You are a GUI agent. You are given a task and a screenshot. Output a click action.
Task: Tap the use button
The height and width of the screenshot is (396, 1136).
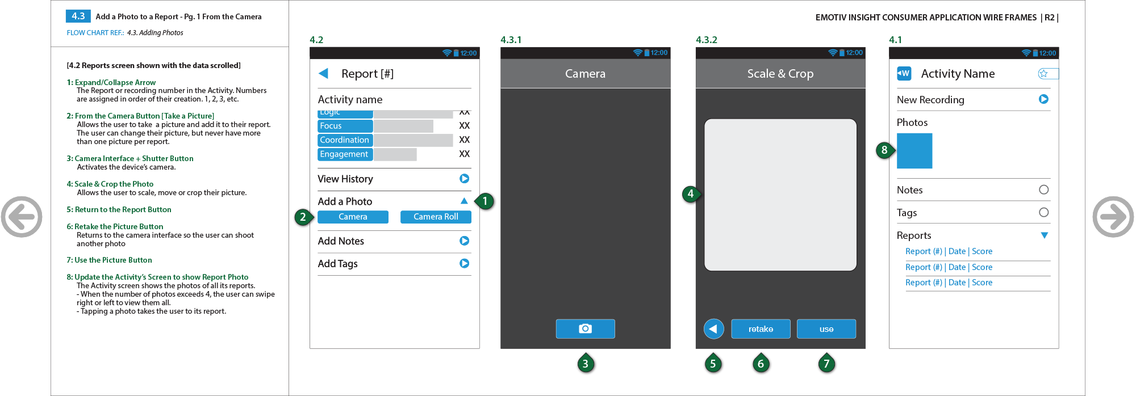826,329
